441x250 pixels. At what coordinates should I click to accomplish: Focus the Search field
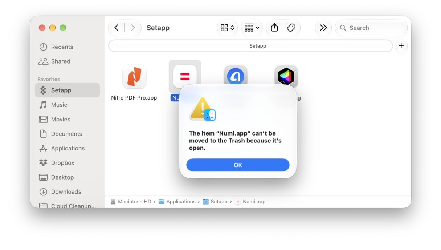(x=371, y=28)
